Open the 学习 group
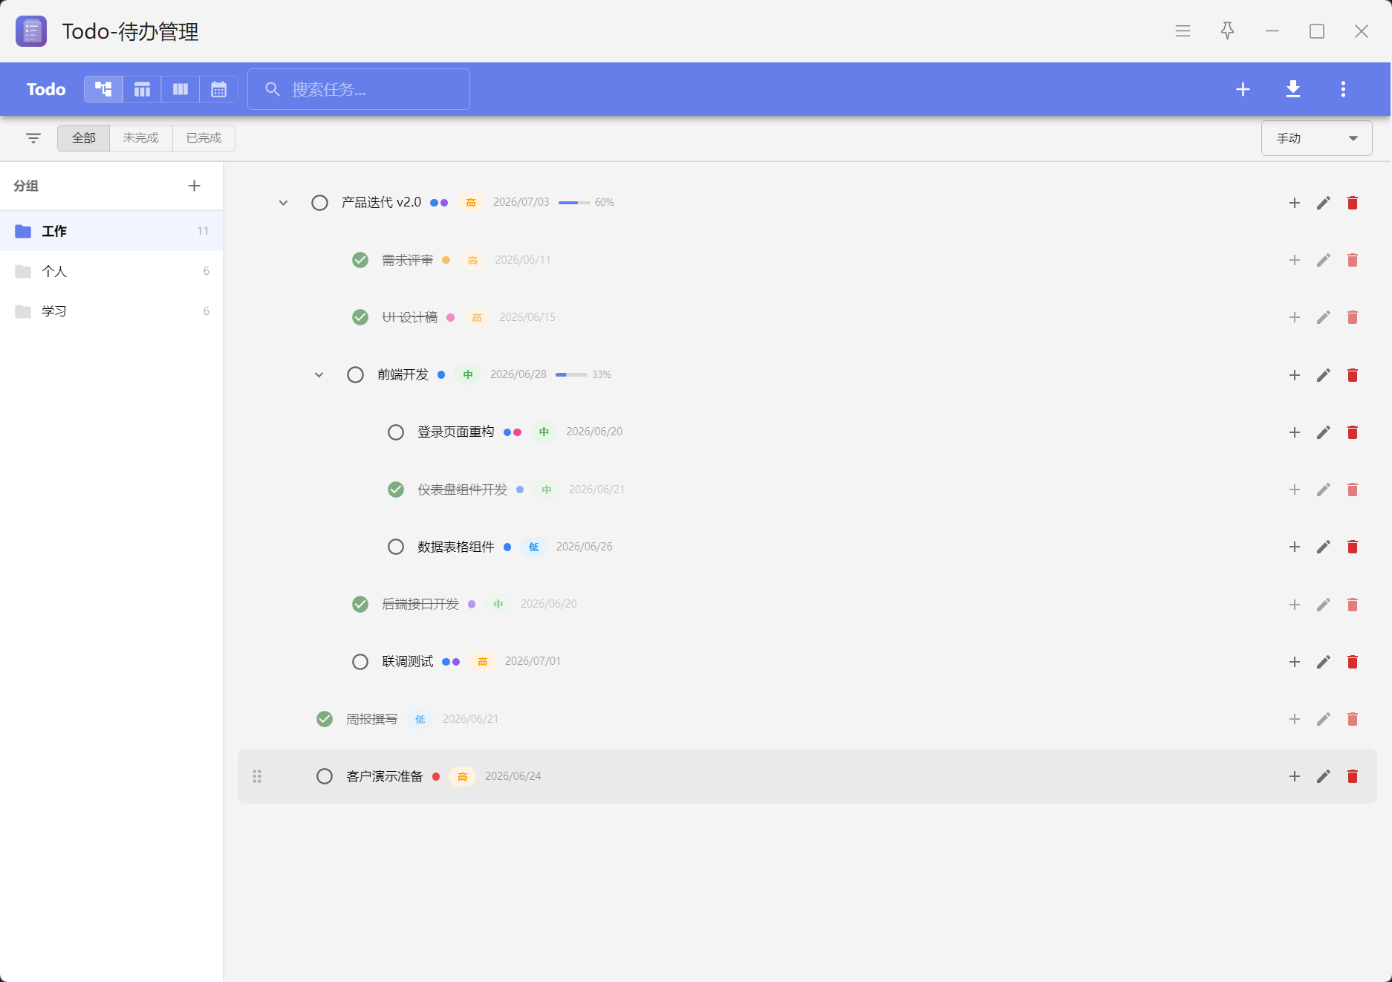 (x=111, y=311)
